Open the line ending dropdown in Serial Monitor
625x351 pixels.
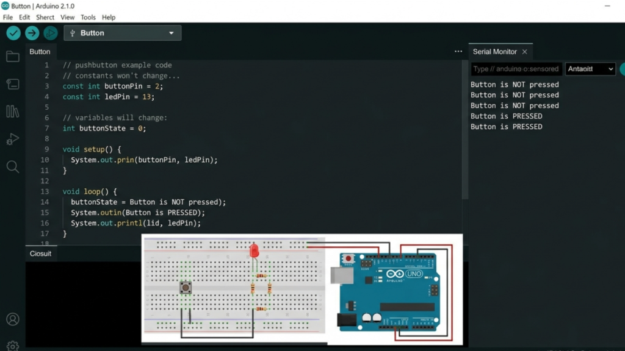[590, 69]
